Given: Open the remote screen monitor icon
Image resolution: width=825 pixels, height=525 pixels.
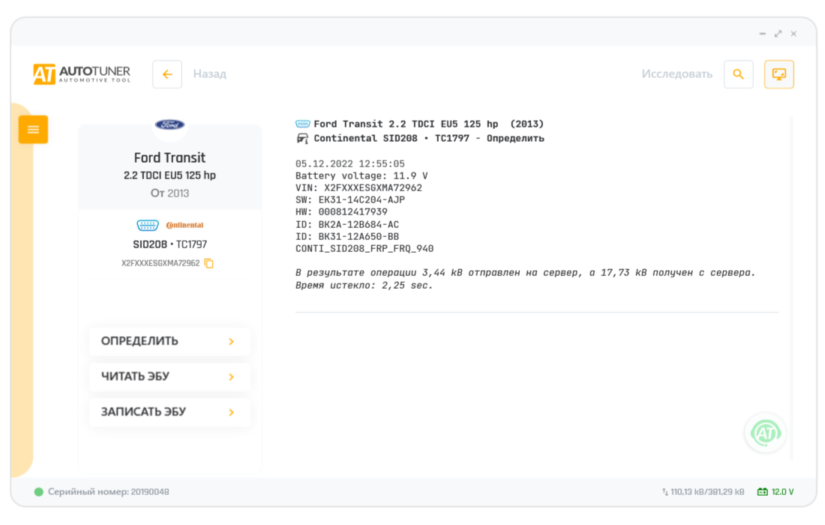Looking at the screenshot, I should point(778,74).
